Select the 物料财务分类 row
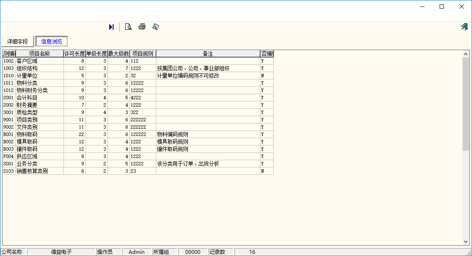The width and height of the screenshot is (472, 256). coord(138,90)
